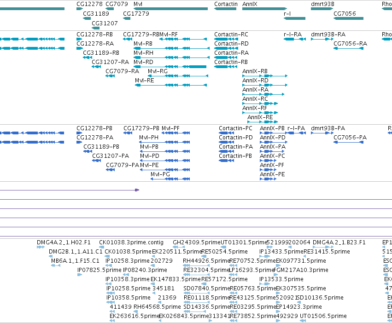Image resolution: width=392 pixels, height=323 pixels.
Task: Click EST CK01038.3prime.contig
Action: 101,247
